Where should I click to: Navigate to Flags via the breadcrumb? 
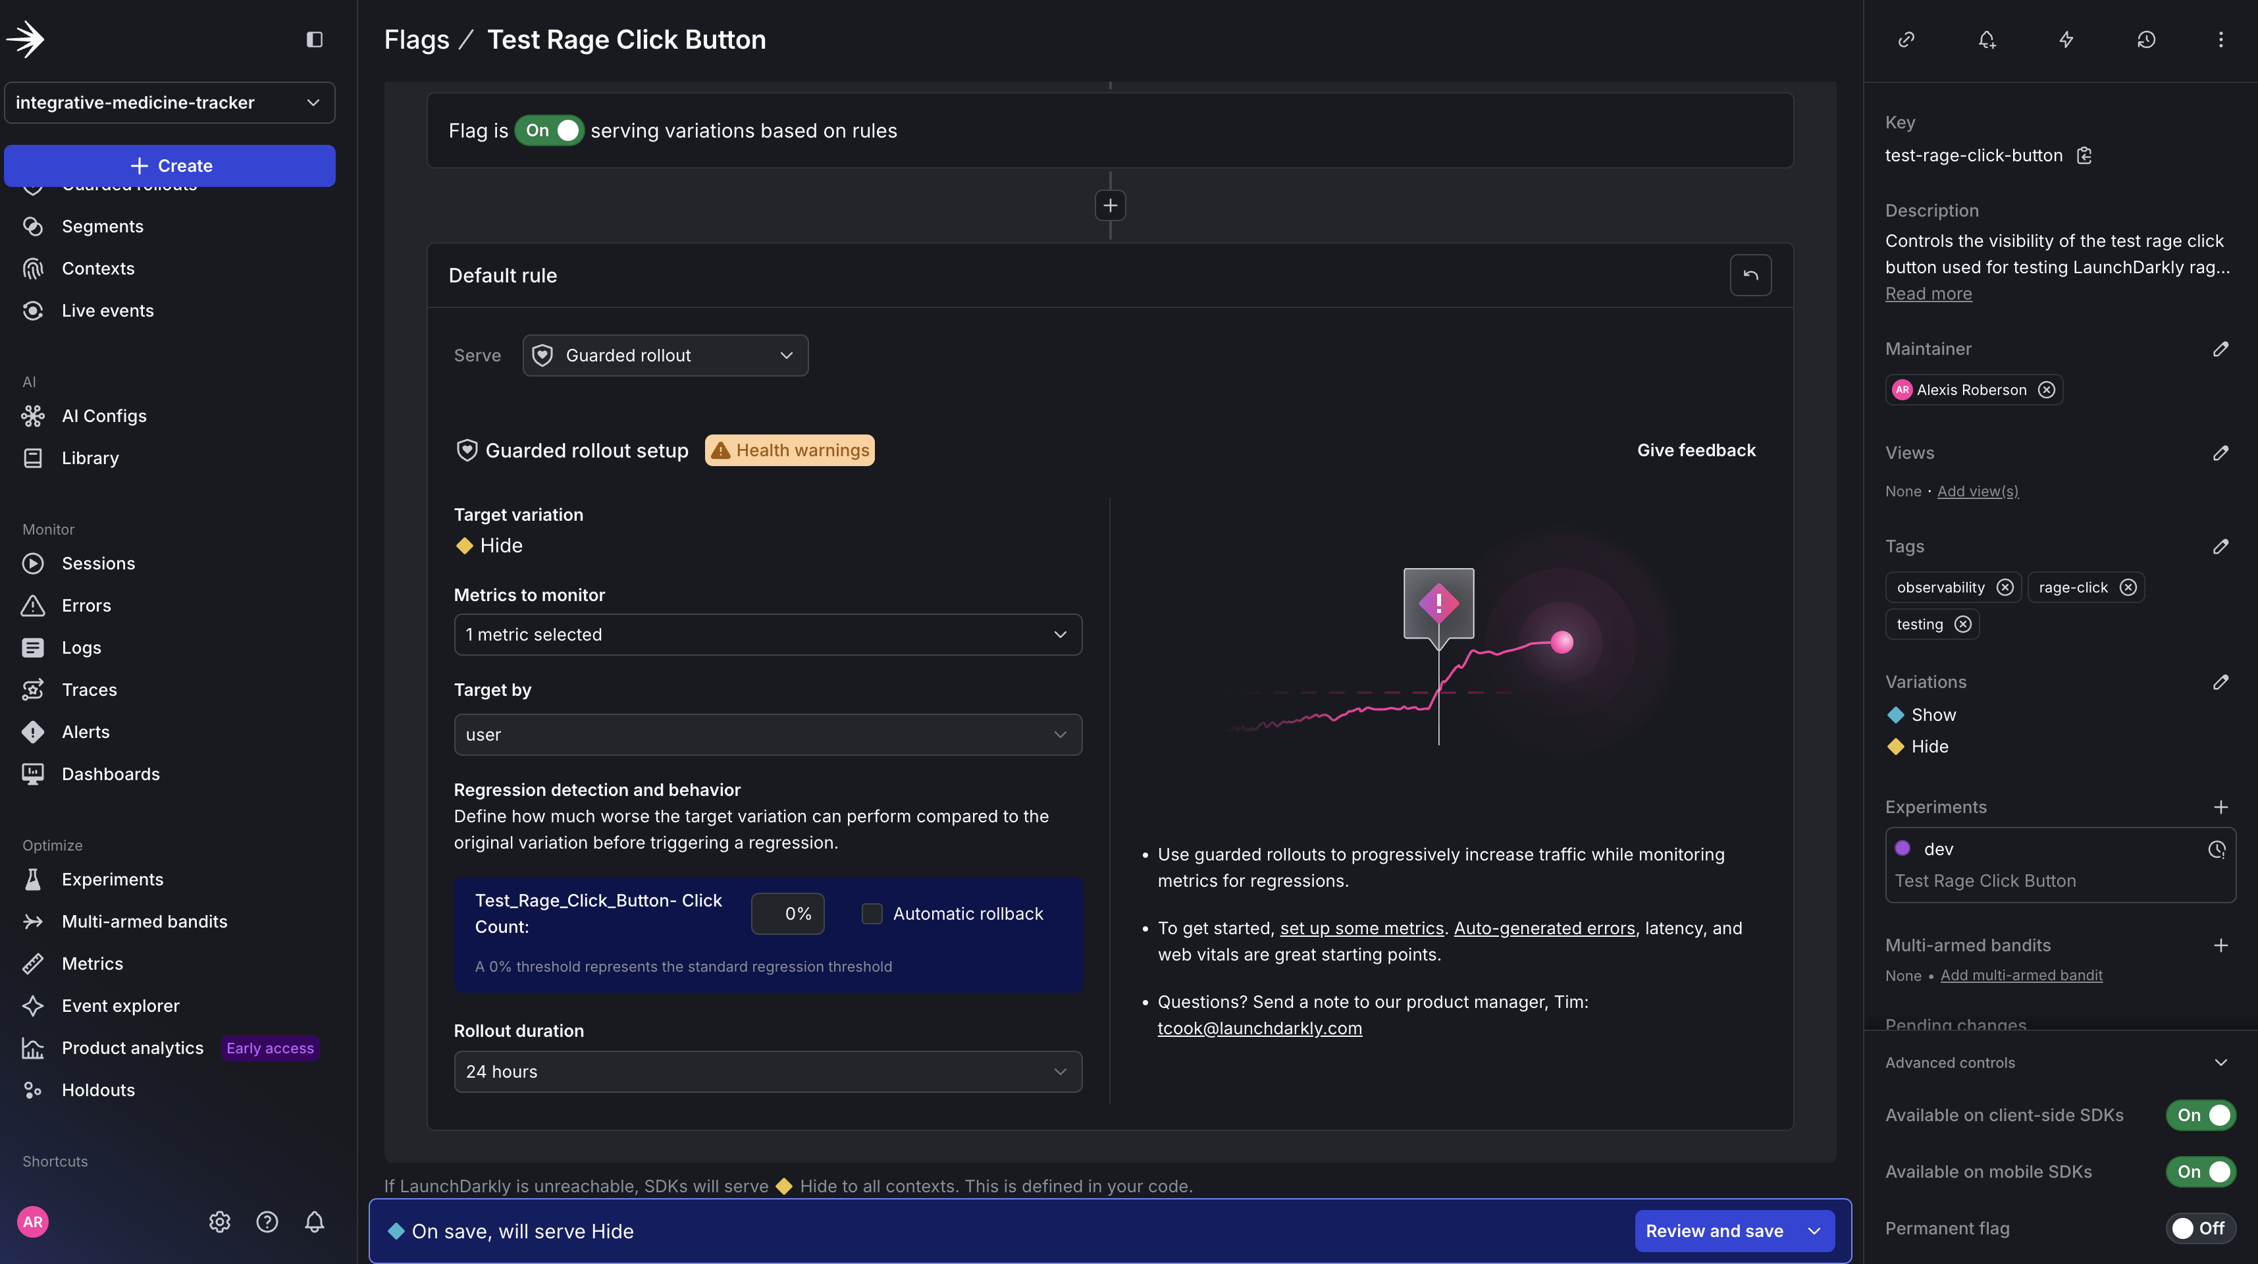416,39
